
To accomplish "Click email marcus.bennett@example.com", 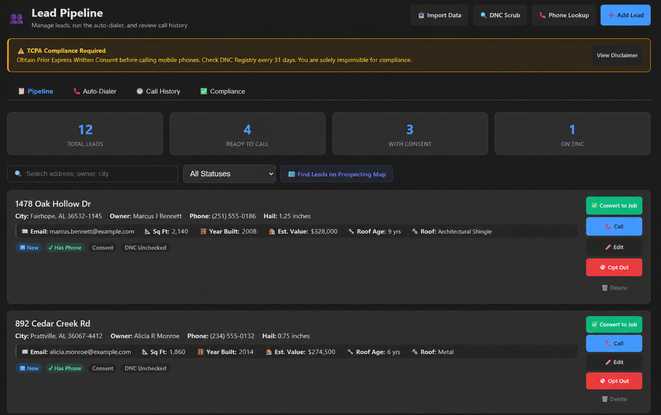I will click(x=92, y=231).
